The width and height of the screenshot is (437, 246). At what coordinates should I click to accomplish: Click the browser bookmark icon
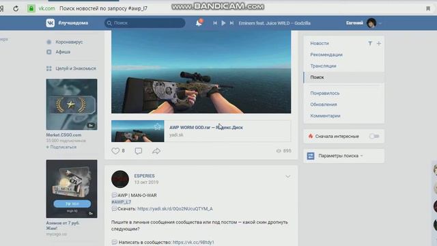pyautogui.click(x=428, y=8)
